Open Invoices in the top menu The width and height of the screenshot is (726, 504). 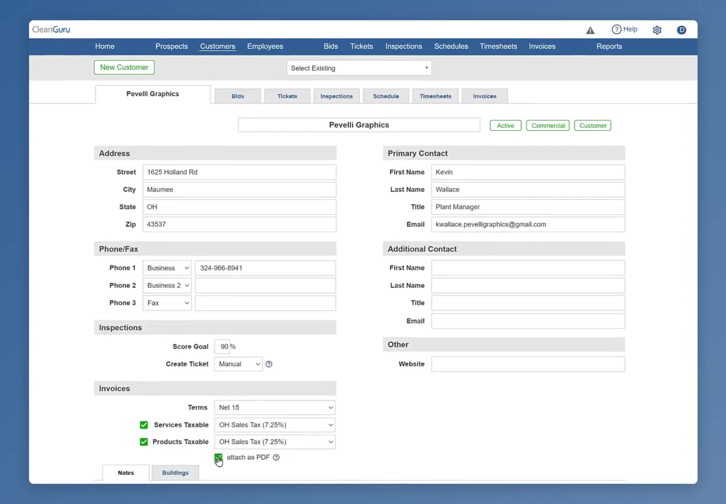(x=542, y=46)
